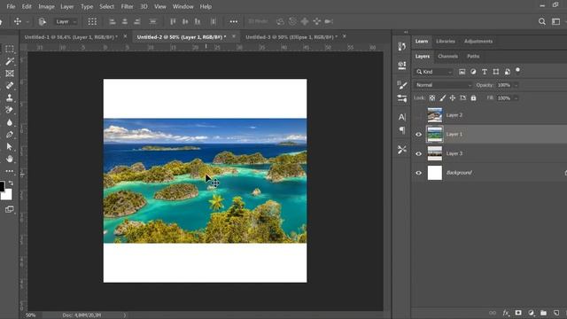
Task: Open the File menu
Action: click(x=11, y=6)
